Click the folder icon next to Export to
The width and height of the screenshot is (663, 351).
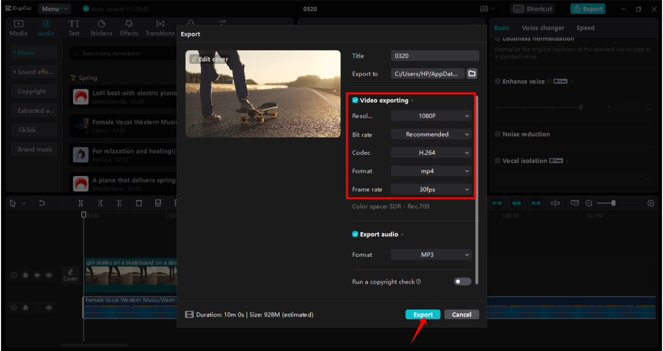tap(472, 74)
